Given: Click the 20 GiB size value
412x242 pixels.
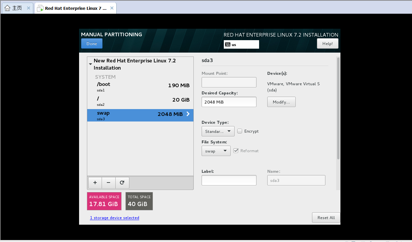Looking at the screenshot, I should coord(181,100).
